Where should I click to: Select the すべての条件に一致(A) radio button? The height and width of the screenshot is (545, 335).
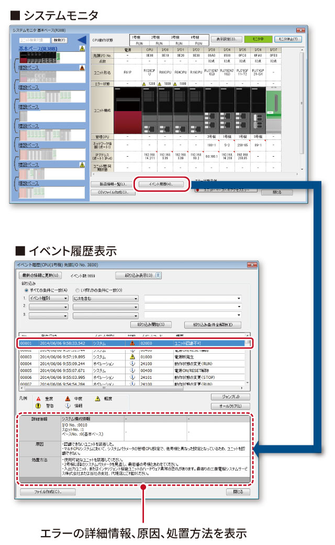[x=26, y=290]
